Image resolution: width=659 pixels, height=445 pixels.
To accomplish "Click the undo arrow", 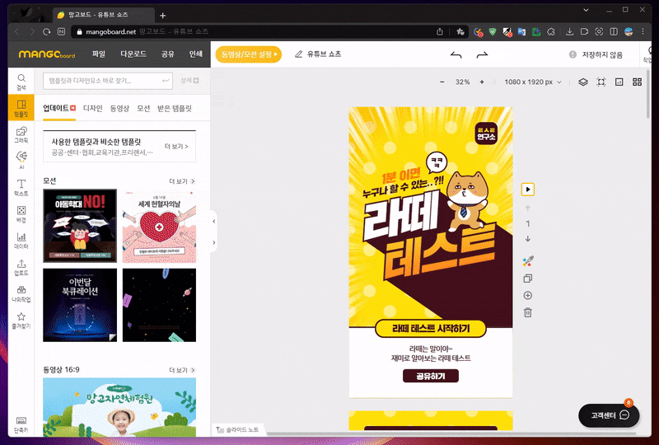I will 456,54.
